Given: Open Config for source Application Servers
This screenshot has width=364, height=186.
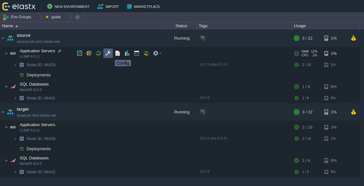Looking at the screenshot, I should pos(108,53).
